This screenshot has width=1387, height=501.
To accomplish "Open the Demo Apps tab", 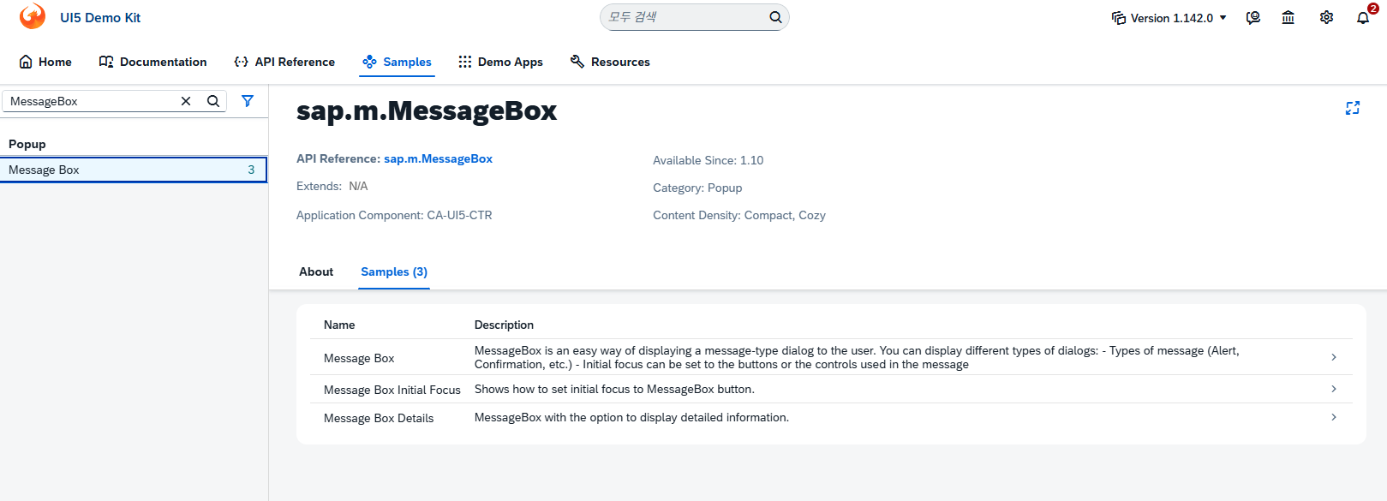I will (500, 62).
